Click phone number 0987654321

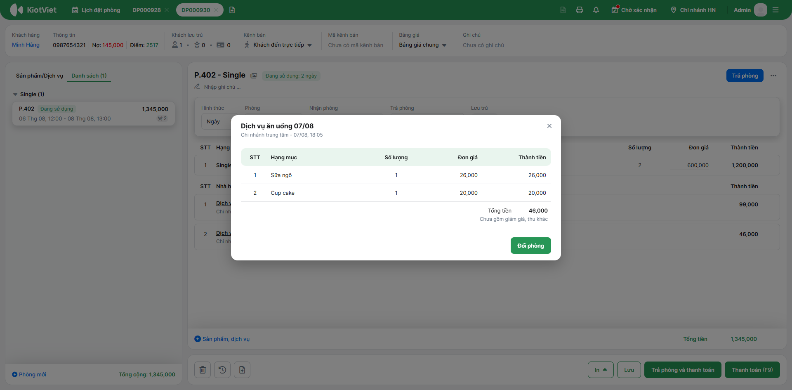69,45
